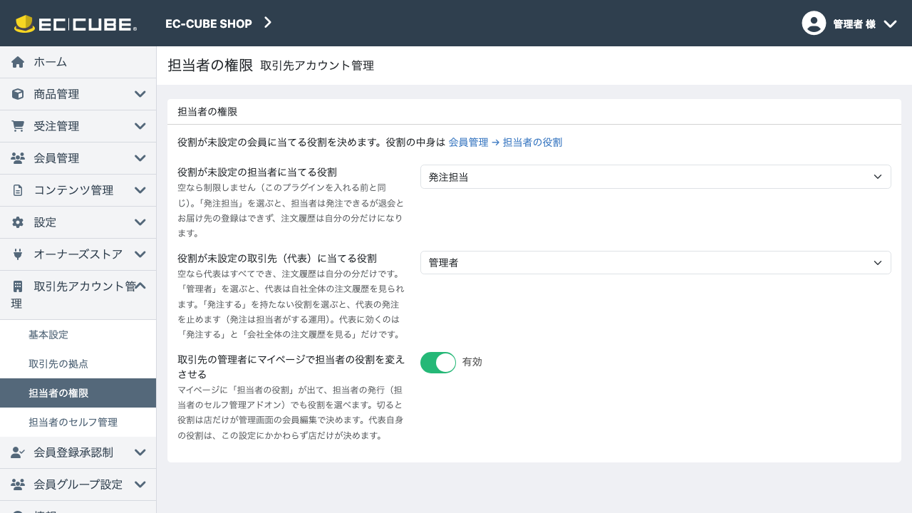
Task: Click the 会員管理 users icon
Action: tap(18, 158)
